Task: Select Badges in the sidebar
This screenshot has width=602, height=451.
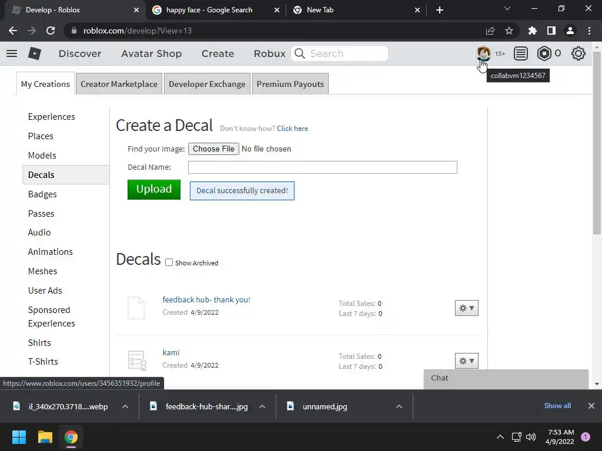Action: (42, 194)
